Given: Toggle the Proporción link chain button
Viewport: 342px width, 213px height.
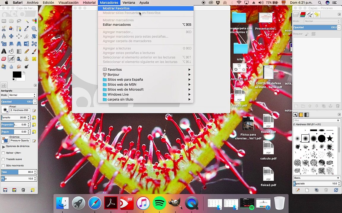Looking at the screenshot, I should (34, 125).
